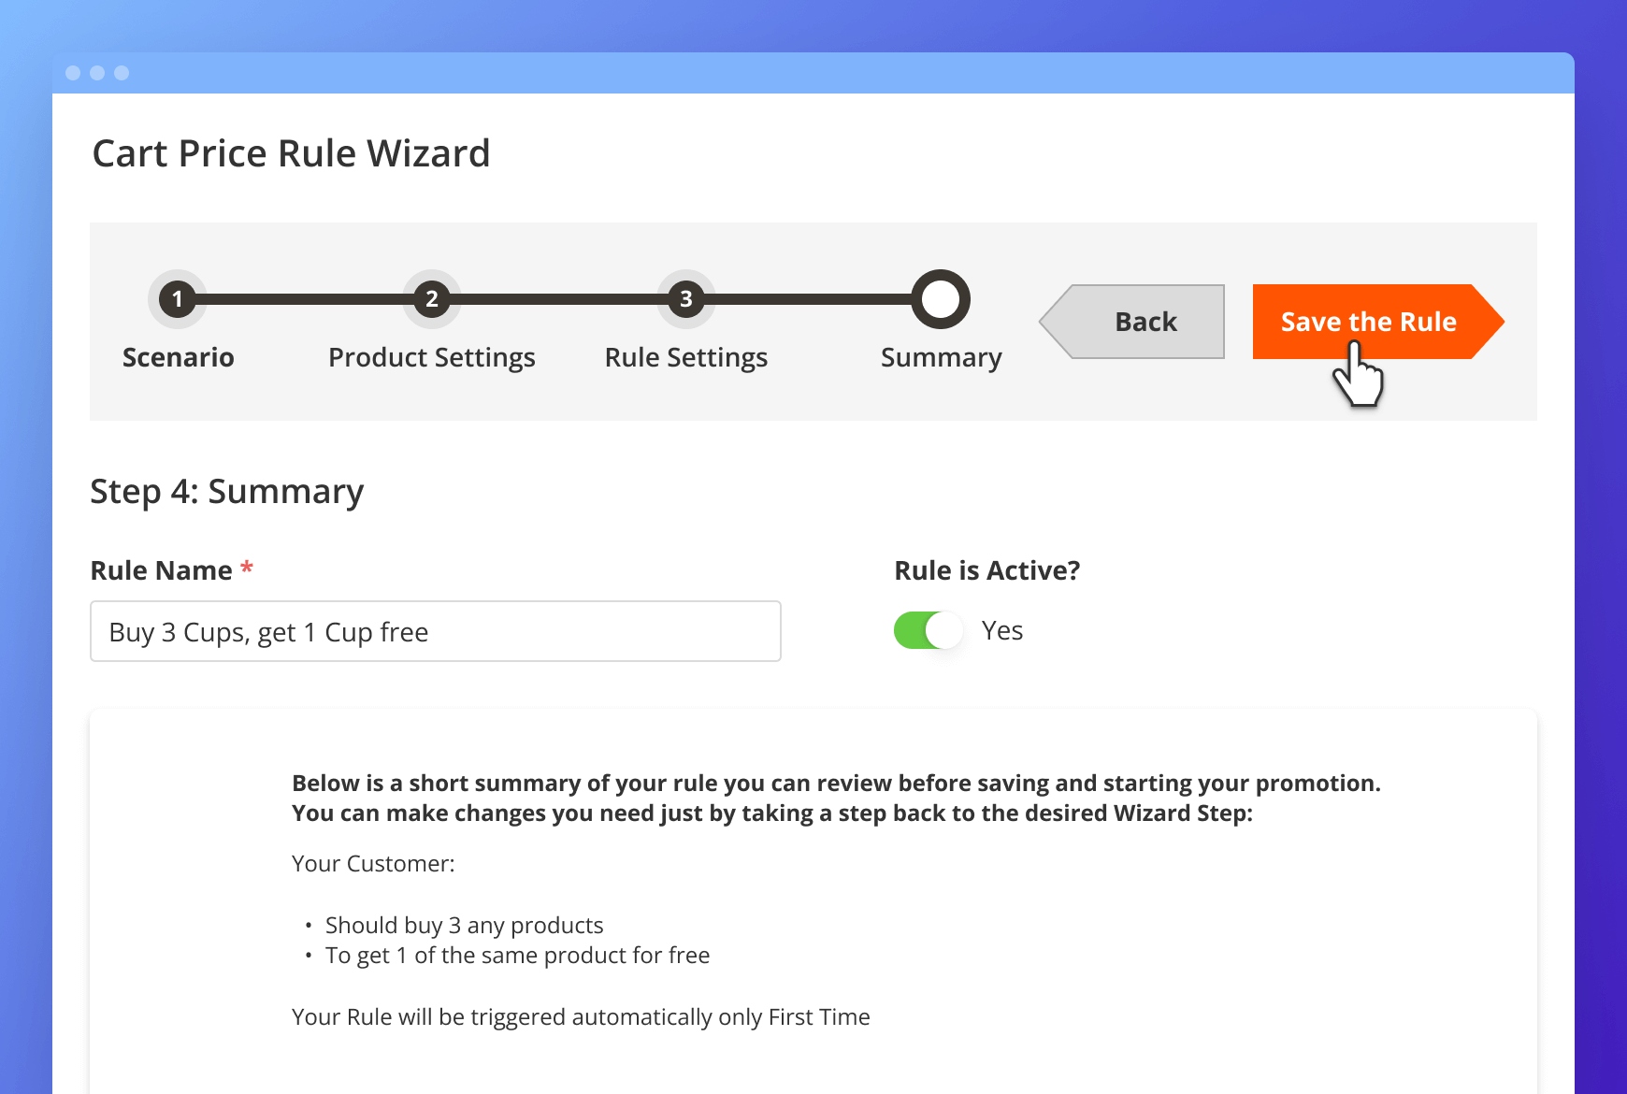Click the third window control dot
Screen dimensions: 1627x1094
pos(122,73)
